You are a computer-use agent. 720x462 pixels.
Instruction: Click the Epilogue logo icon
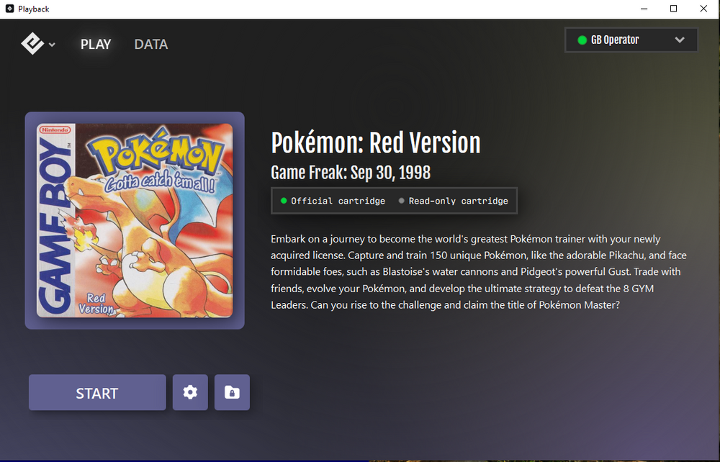[x=32, y=44]
